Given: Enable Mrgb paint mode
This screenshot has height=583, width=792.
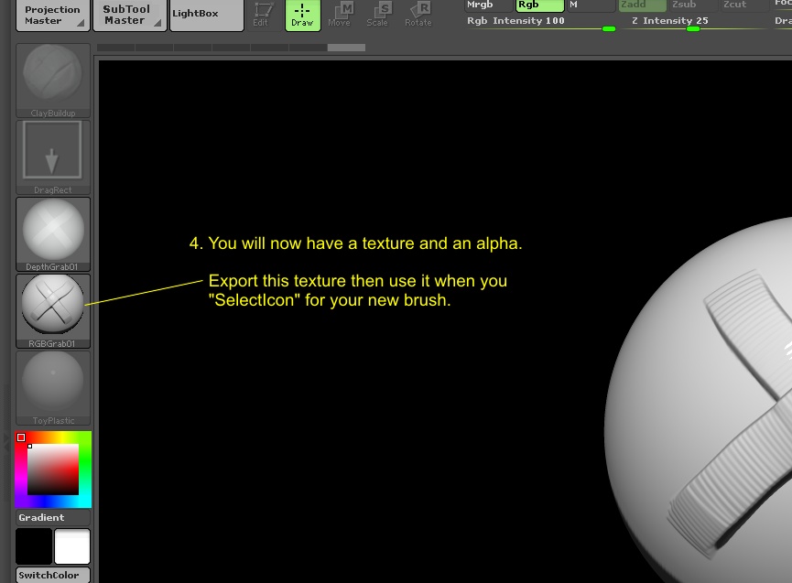Looking at the screenshot, I should 488,5.
